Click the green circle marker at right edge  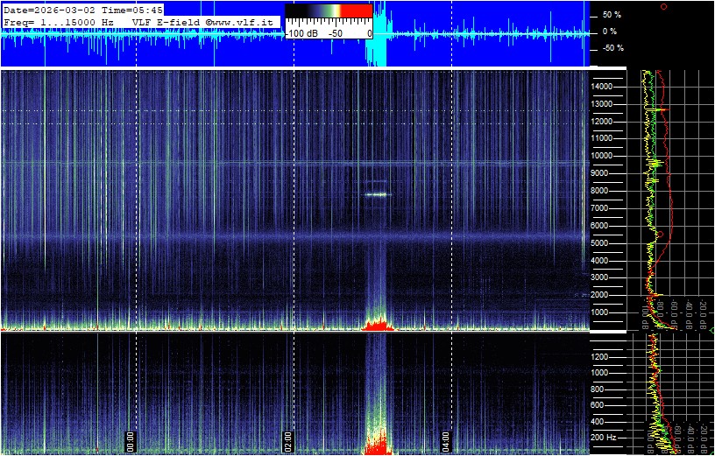(711, 329)
